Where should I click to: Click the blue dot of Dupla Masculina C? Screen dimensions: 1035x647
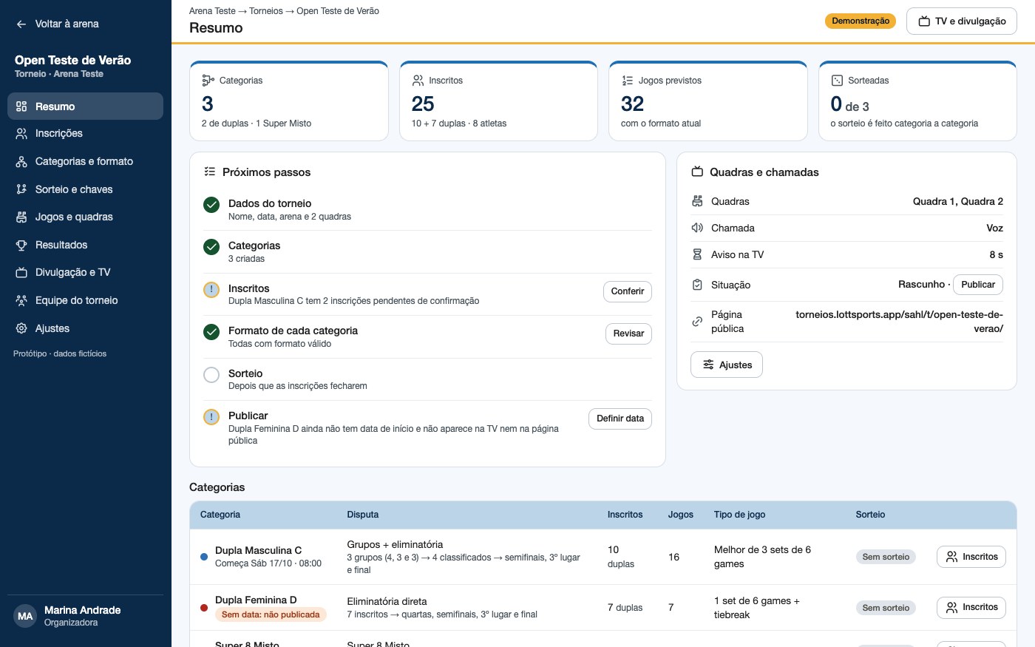tap(204, 557)
